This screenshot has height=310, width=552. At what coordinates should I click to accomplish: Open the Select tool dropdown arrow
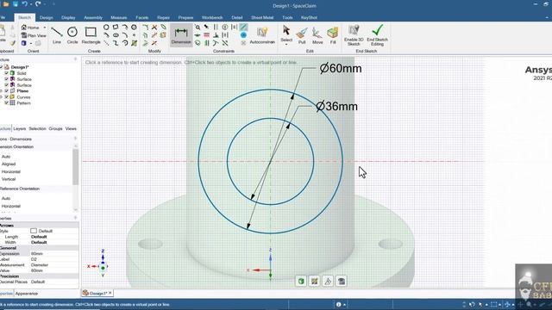(286, 45)
